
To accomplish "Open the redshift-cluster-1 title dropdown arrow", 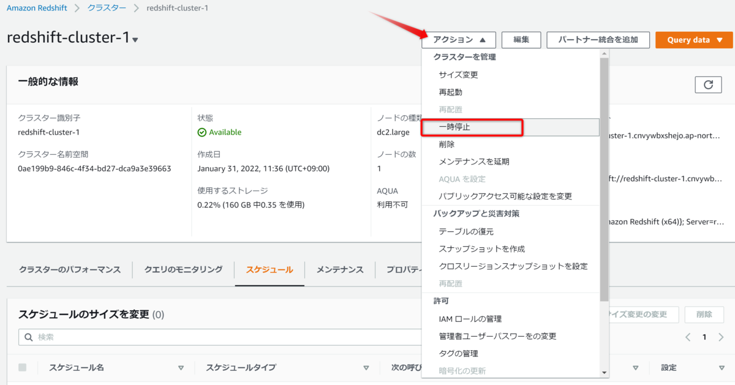I will (135, 40).
